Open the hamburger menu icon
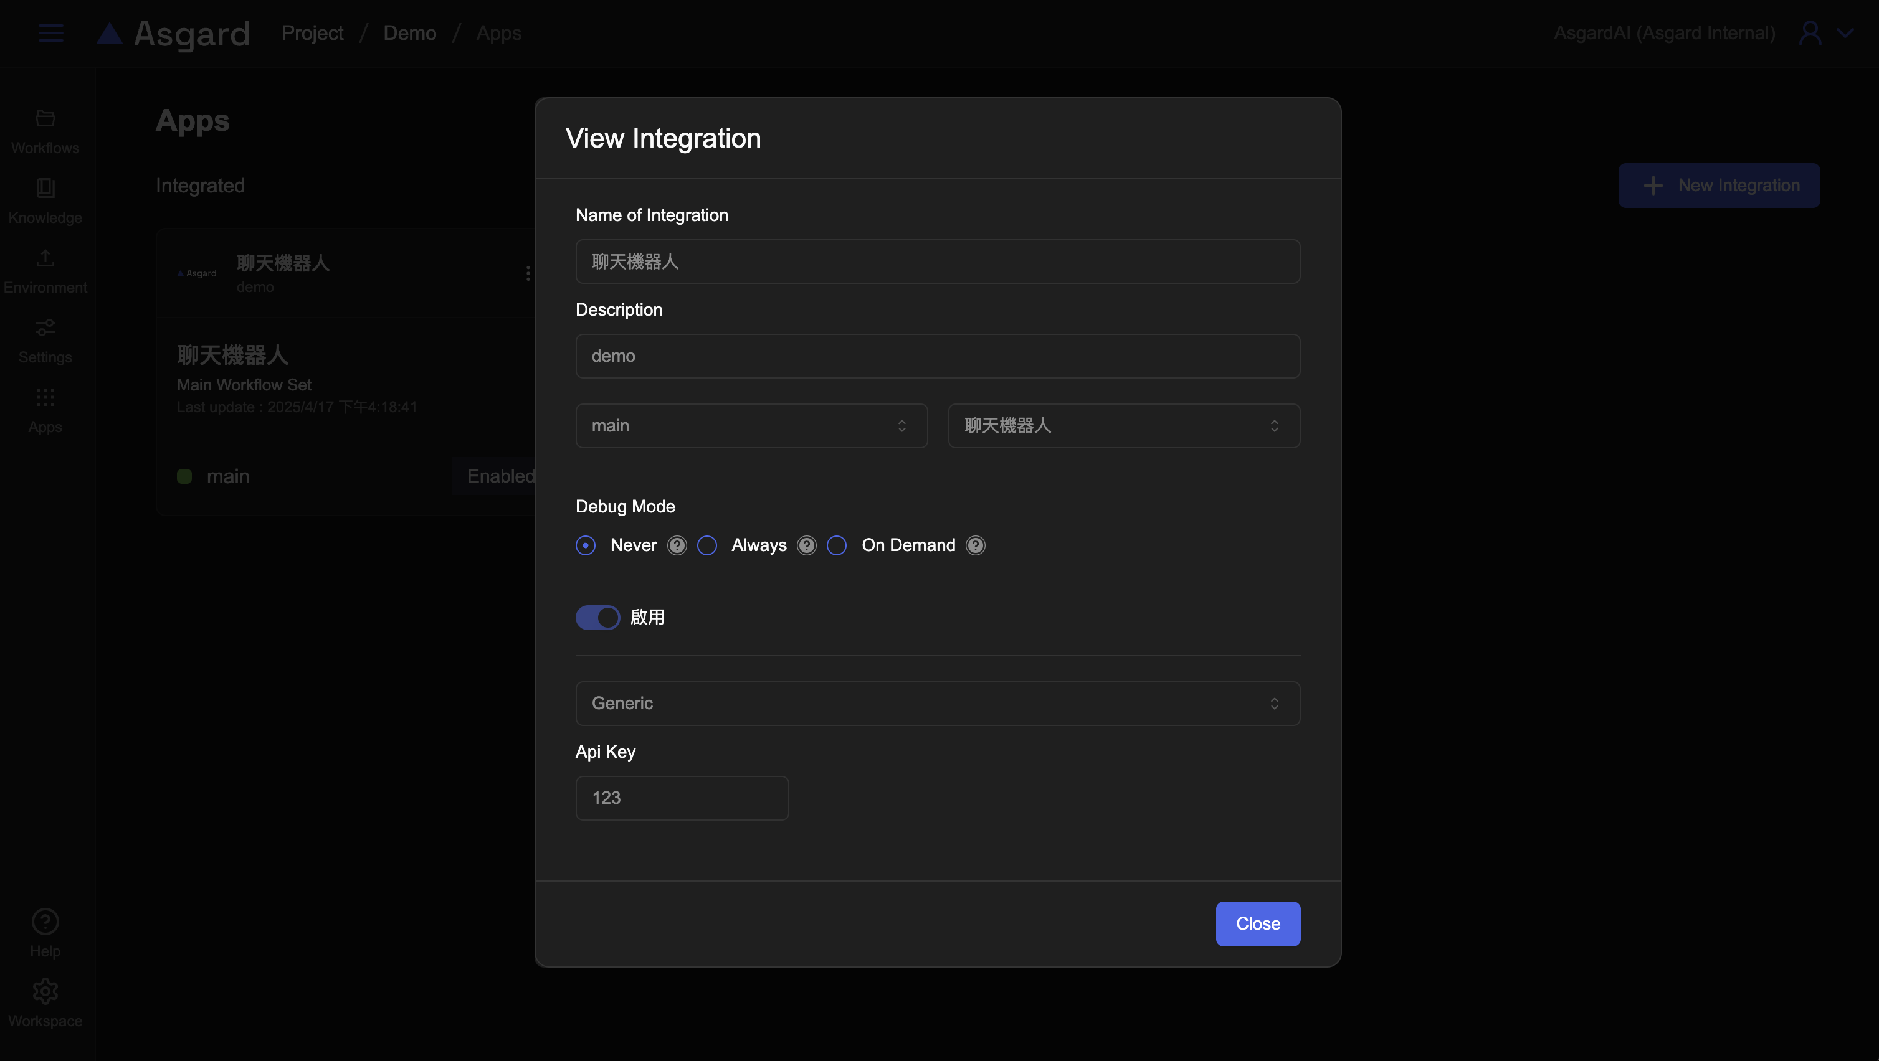This screenshot has height=1061, width=1879. click(x=50, y=33)
